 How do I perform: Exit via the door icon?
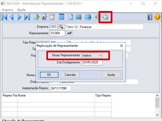coord(150,17)
